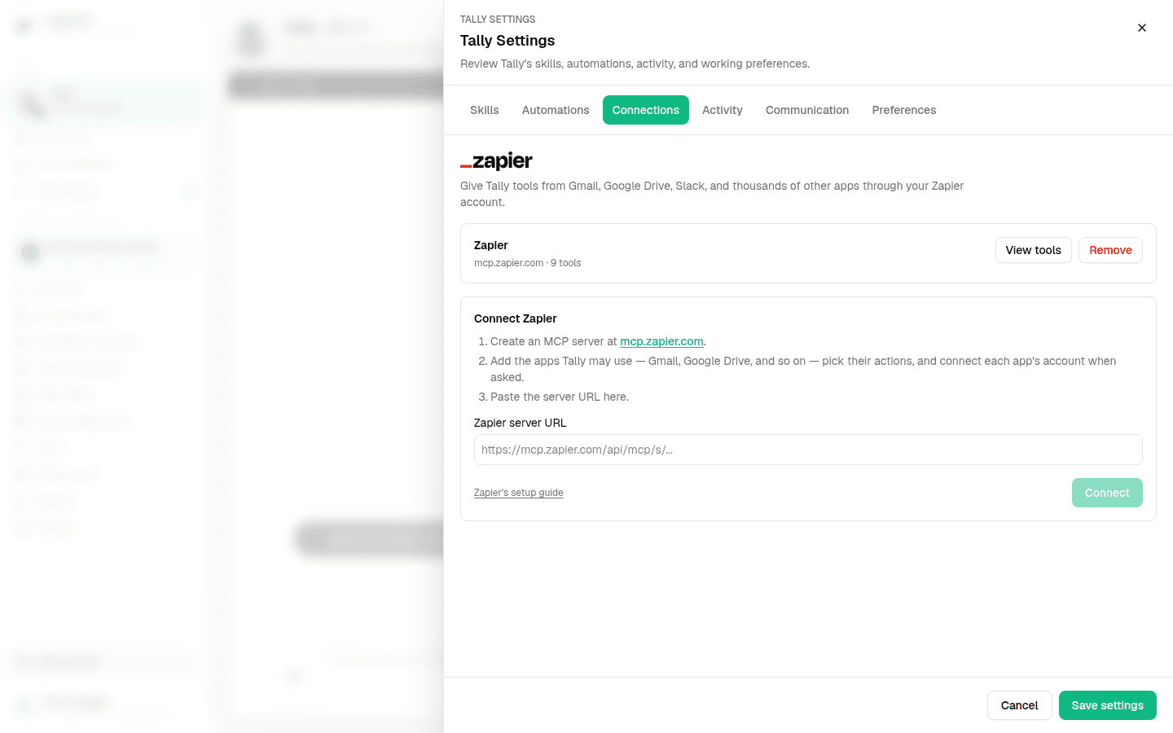The height and width of the screenshot is (733, 1173).
Task: Cancel the settings changes
Action: (x=1020, y=705)
